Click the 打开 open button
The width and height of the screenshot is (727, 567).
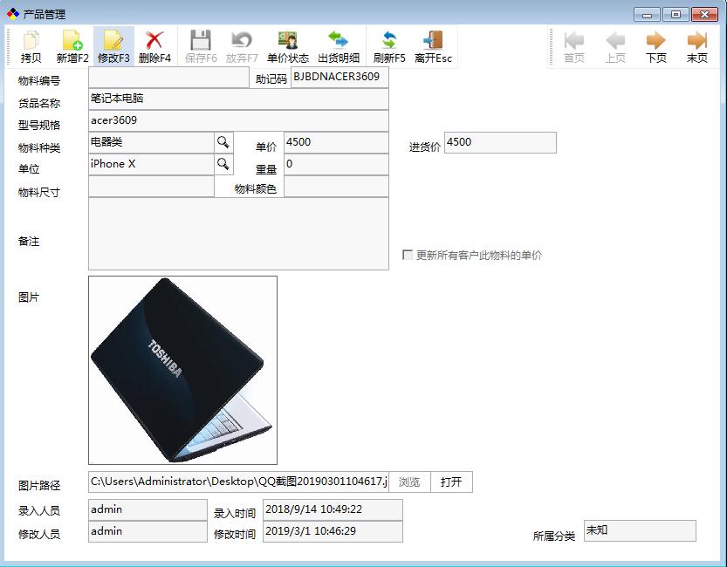[x=451, y=482]
